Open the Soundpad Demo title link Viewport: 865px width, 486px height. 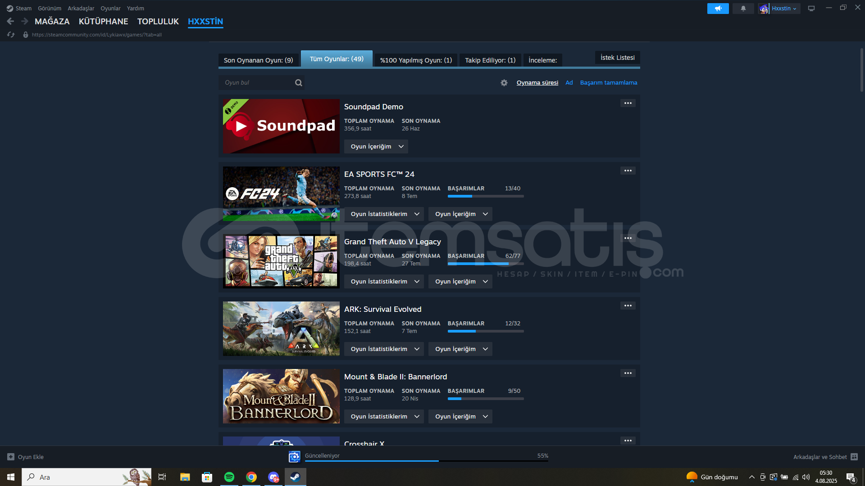[373, 107]
